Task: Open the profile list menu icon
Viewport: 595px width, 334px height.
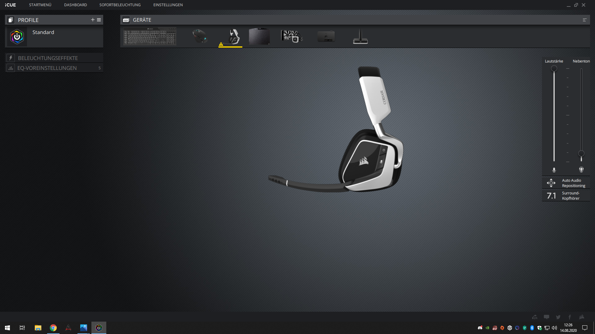Action: [99, 20]
